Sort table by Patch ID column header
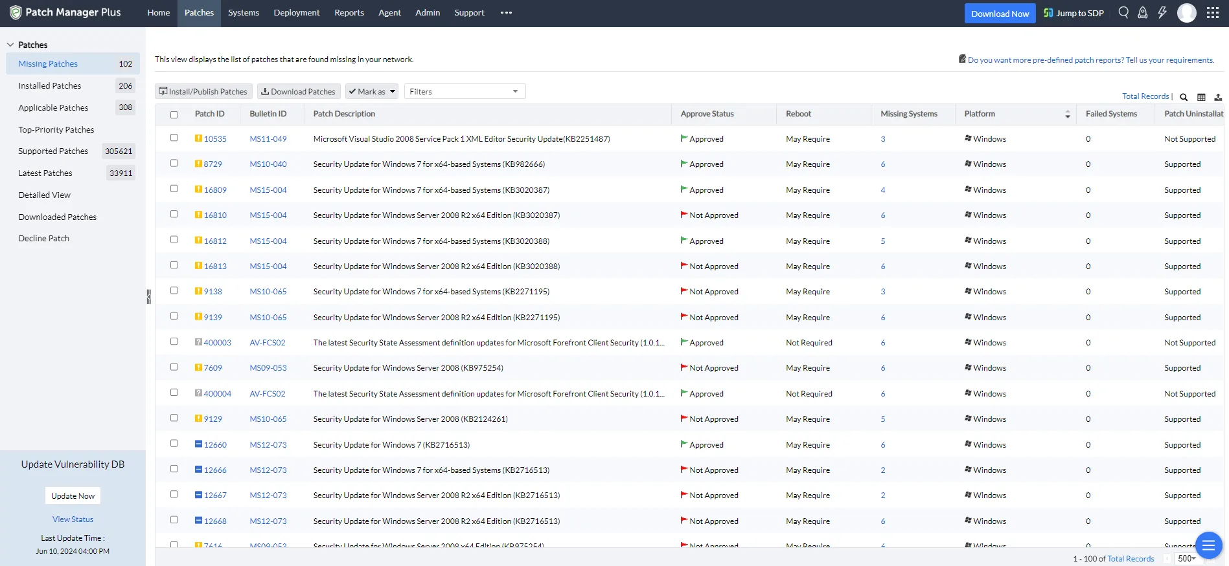 pos(210,113)
